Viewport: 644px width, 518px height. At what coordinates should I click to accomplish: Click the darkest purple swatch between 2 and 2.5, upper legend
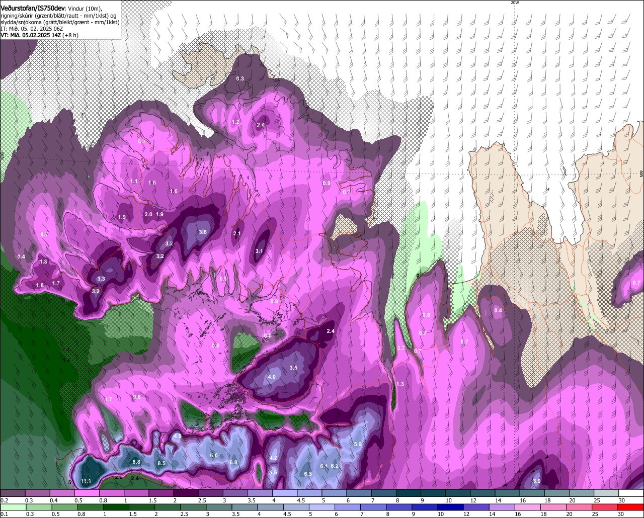(186, 493)
